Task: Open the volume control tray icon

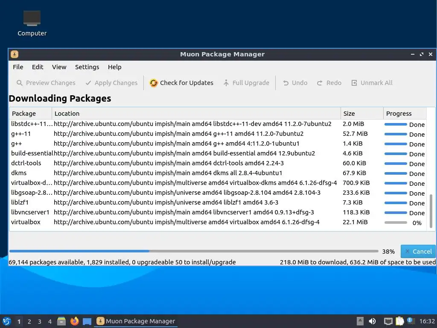Action: point(372,321)
